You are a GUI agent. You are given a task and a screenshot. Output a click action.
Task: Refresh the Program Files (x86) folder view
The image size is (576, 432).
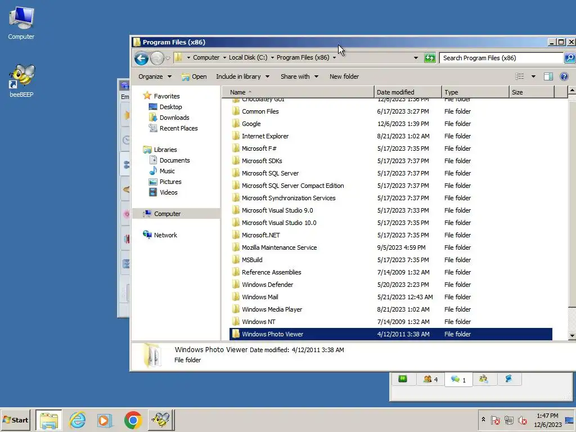430,58
